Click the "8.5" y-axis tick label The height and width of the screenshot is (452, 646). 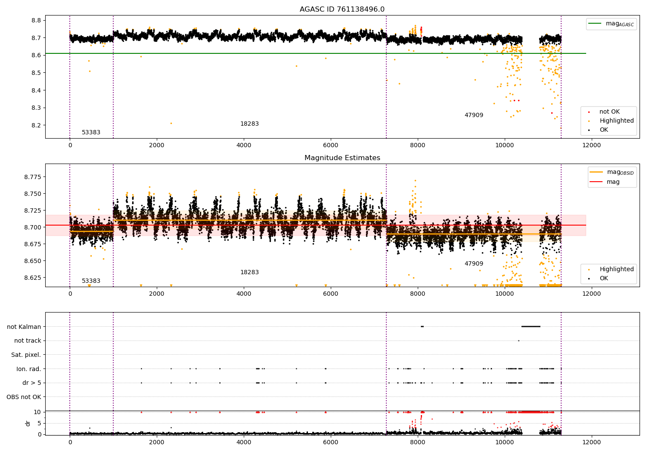coord(37,73)
